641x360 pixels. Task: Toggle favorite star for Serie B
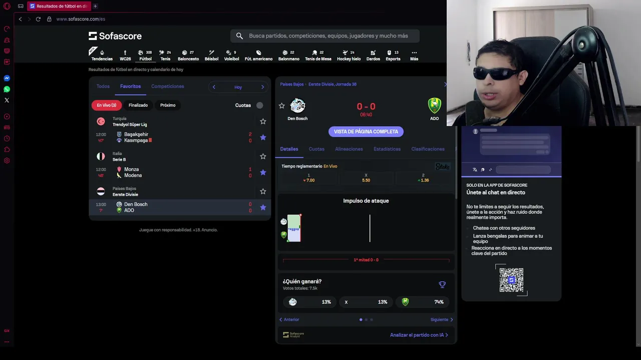[x=263, y=156]
